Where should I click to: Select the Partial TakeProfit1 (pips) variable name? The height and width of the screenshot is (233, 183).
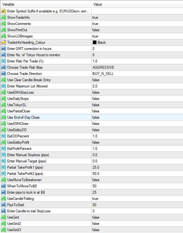[x=25, y=167]
